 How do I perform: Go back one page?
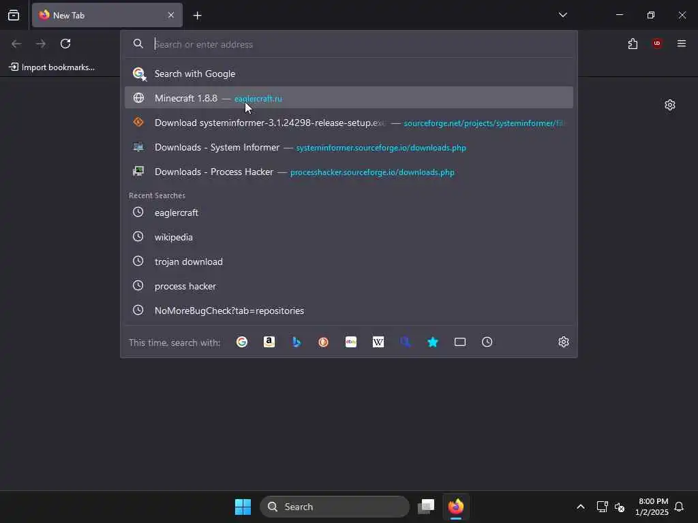pos(16,44)
